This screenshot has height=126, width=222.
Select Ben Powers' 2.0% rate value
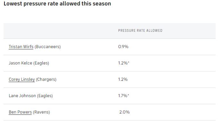point(124,112)
